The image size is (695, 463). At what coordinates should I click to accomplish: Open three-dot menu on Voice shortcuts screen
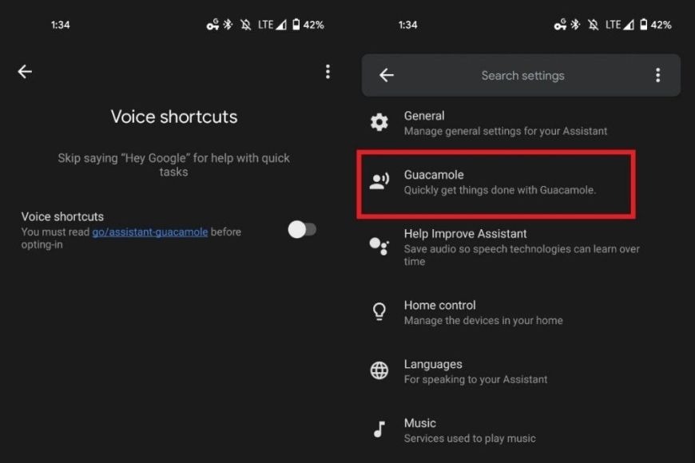[x=328, y=72]
